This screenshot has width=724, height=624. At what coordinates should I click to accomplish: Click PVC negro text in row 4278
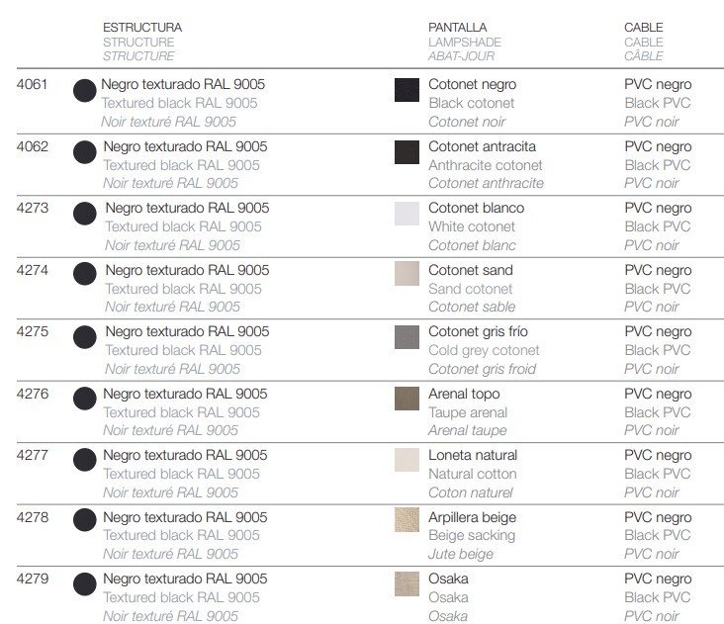(x=658, y=517)
